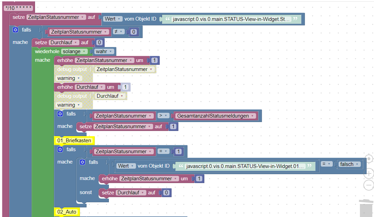Screen dimensions: 374x217
Task: Select the 'wiederhole' loop block label
Action: (x=47, y=51)
